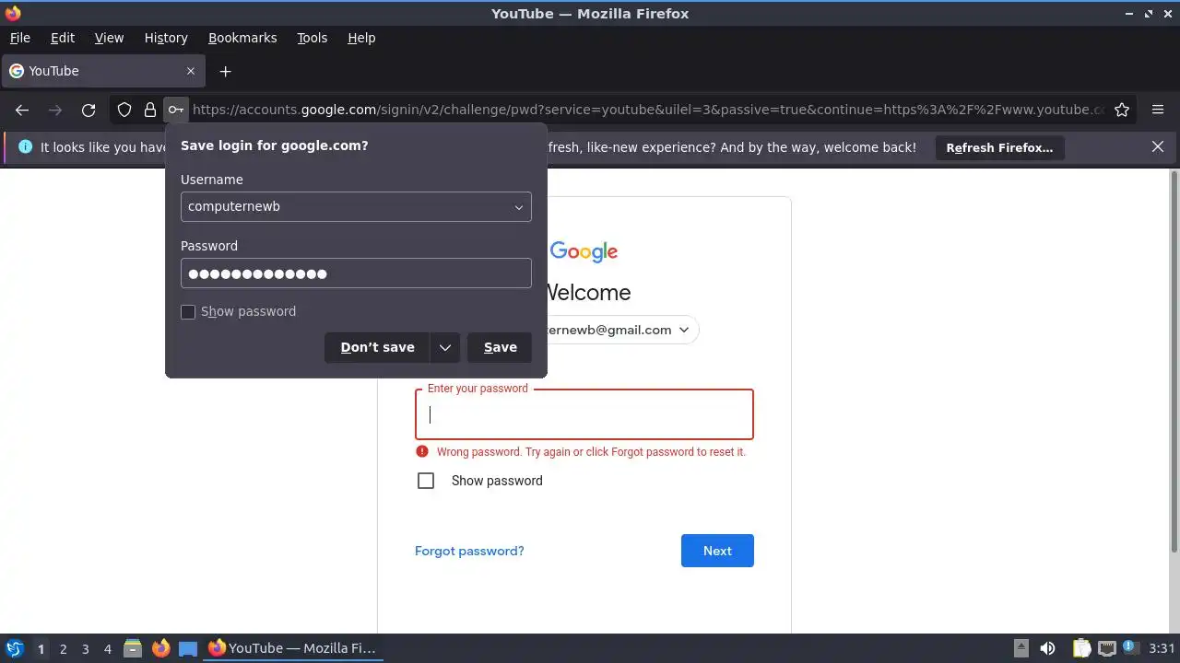Click the Google logo on sign-in card
This screenshot has height=663, width=1180.
[584, 252]
